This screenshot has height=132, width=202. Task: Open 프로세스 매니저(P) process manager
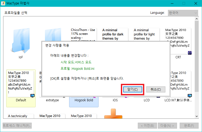17,125
